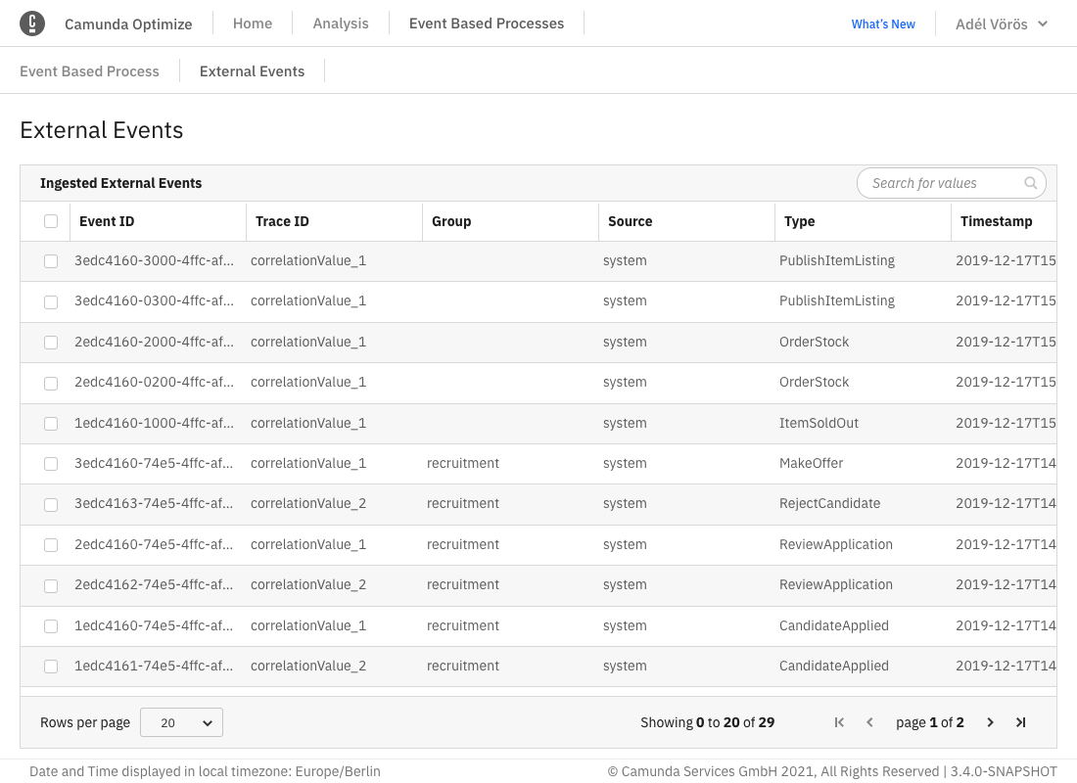Click the What's New link
1077x783 pixels.
pyautogui.click(x=883, y=24)
